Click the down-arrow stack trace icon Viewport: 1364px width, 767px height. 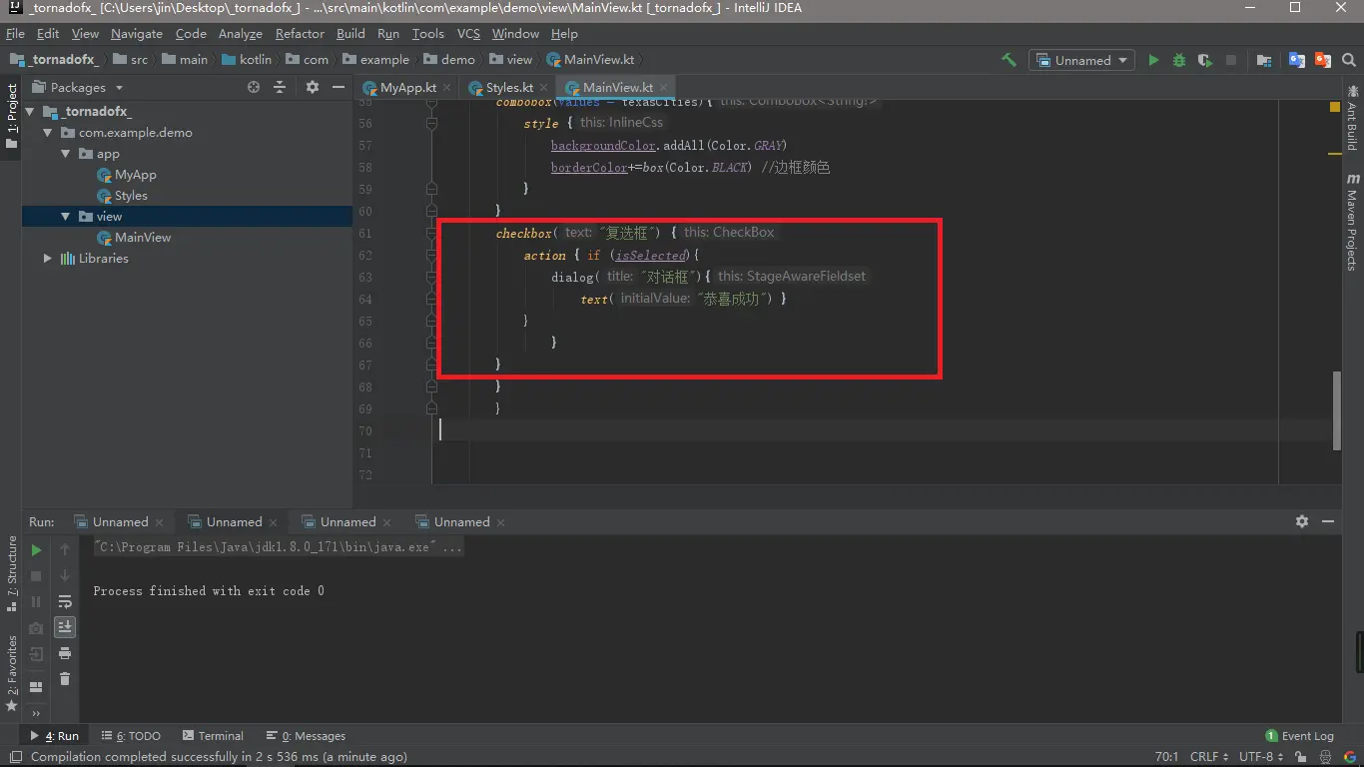(x=65, y=576)
